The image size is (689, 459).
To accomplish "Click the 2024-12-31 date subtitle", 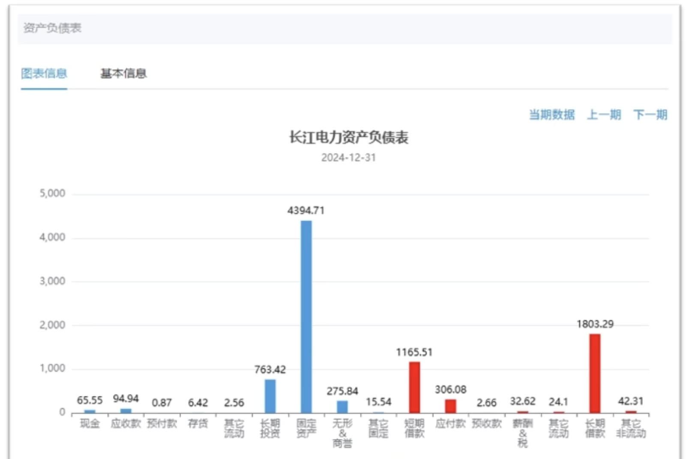I will tap(348, 158).
